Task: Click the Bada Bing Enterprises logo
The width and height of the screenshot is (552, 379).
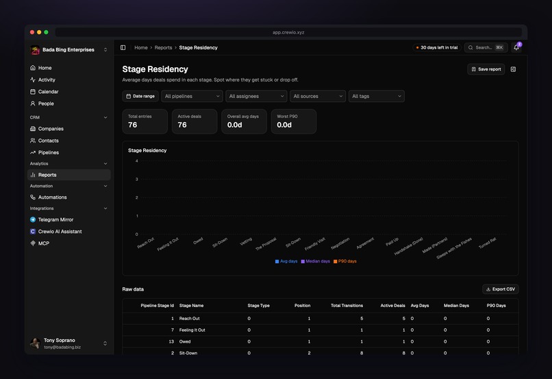Action: [35, 50]
